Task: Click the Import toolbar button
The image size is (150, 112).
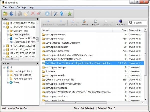Action: tap(107, 23)
